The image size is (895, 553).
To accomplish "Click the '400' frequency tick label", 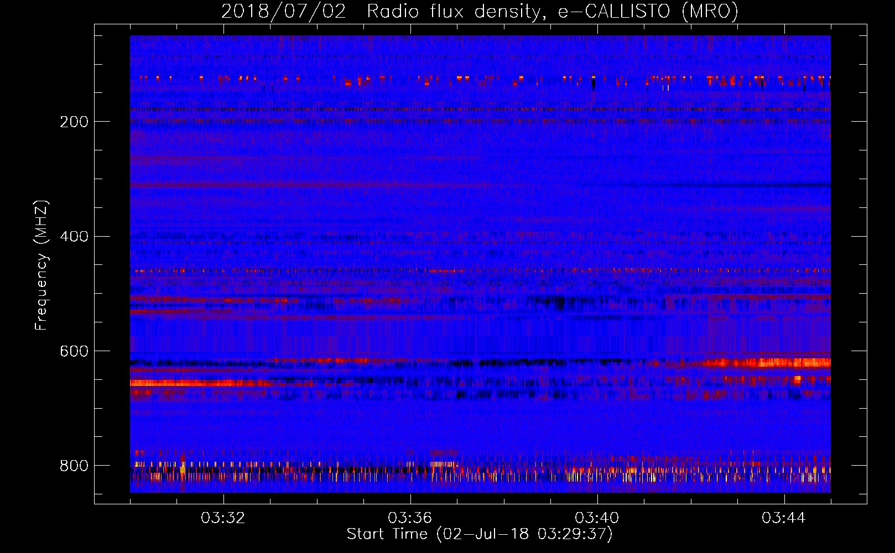I will click(x=74, y=237).
